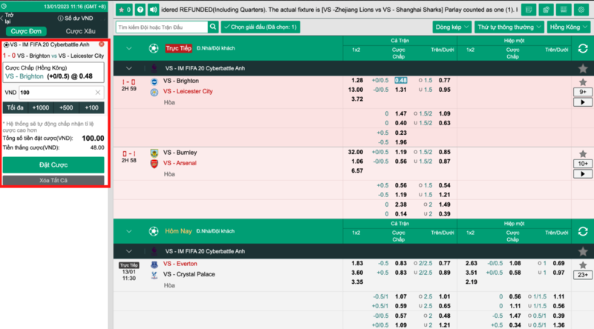Collapse the Hôm Nay IM FIFA 20 league chevron
The height and width of the screenshot is (329, 594).
[x=128, y=251]
